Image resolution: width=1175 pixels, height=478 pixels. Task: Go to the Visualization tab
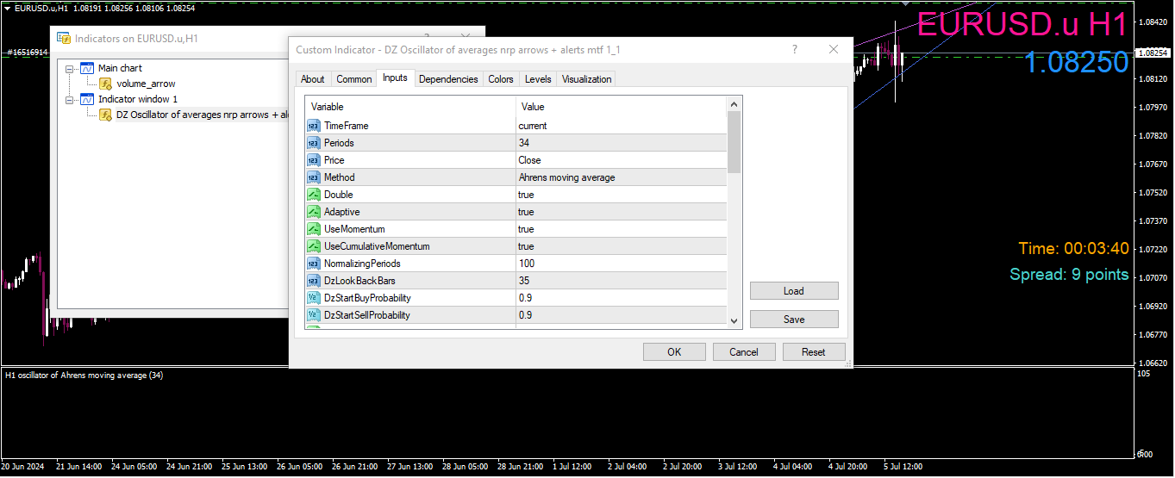(x=587, y=79)
